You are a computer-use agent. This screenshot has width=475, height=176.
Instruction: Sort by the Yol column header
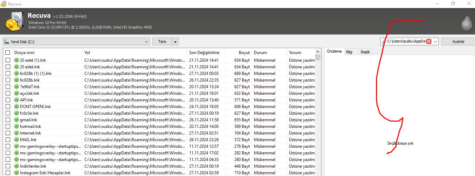coord(135,53)
